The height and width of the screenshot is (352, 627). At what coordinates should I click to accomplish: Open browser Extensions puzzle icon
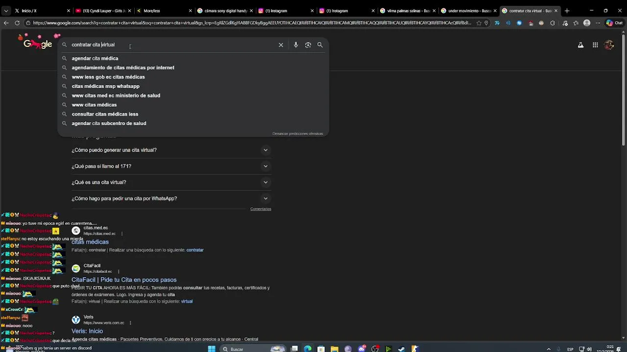553,23
